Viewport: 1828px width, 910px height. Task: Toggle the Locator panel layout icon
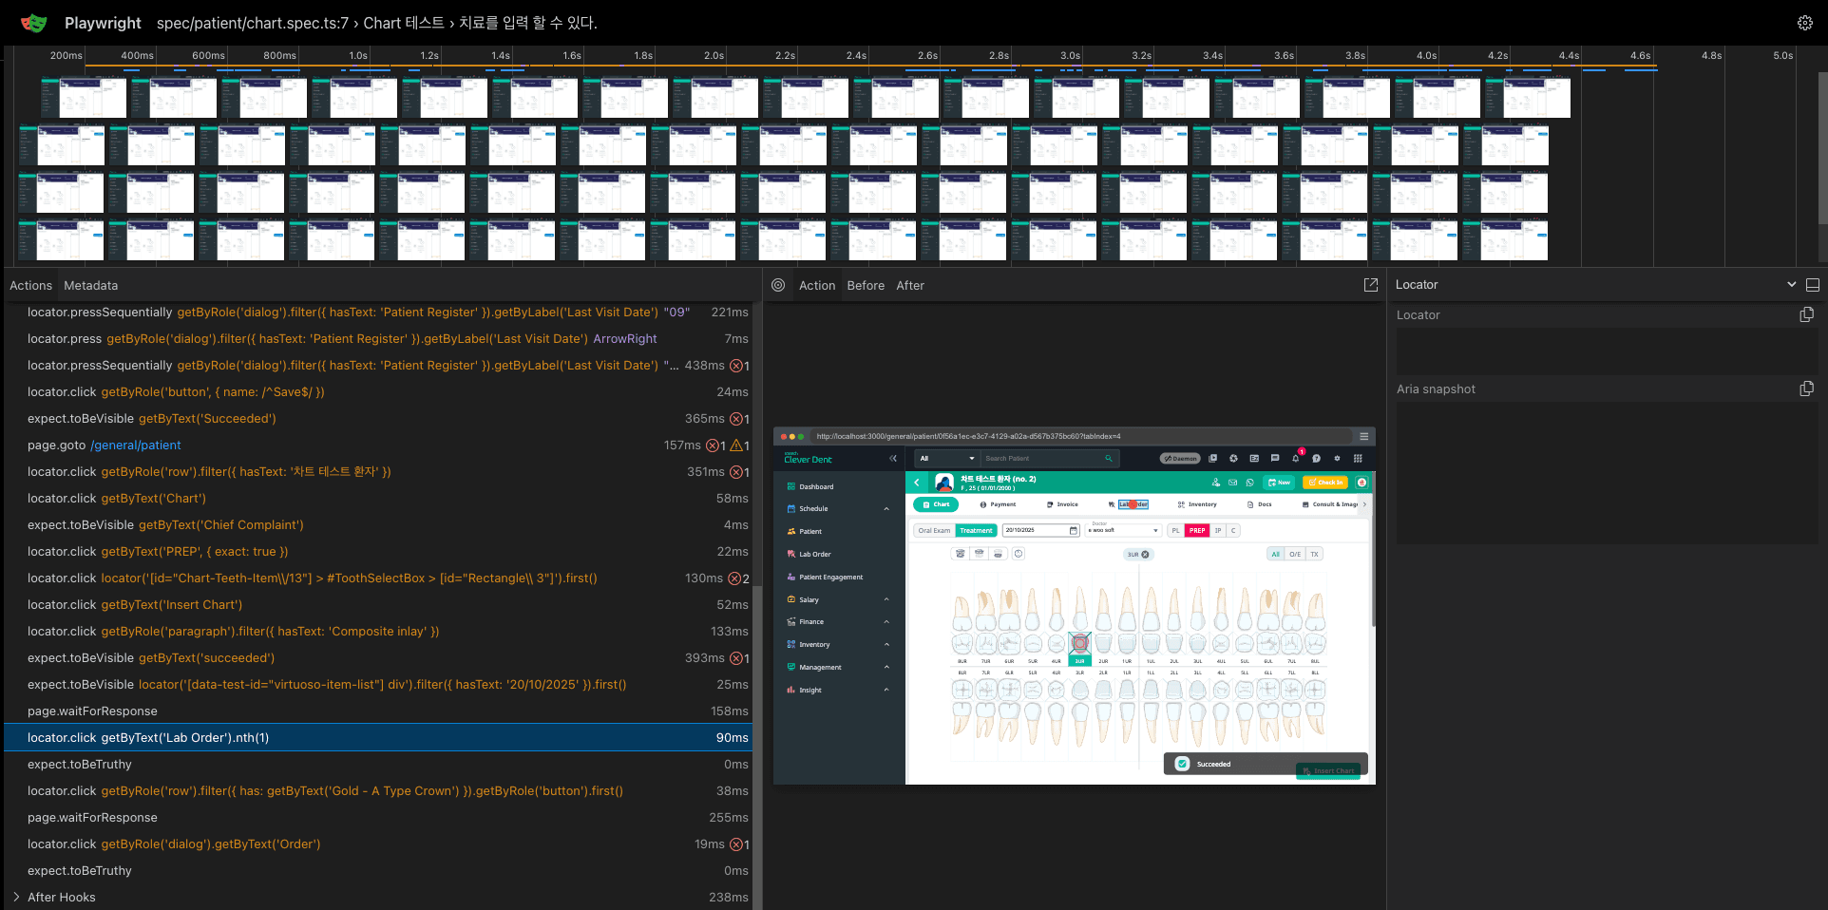click(x=1813, y=285)
